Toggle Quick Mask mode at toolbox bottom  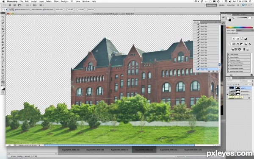coord(3,92)
